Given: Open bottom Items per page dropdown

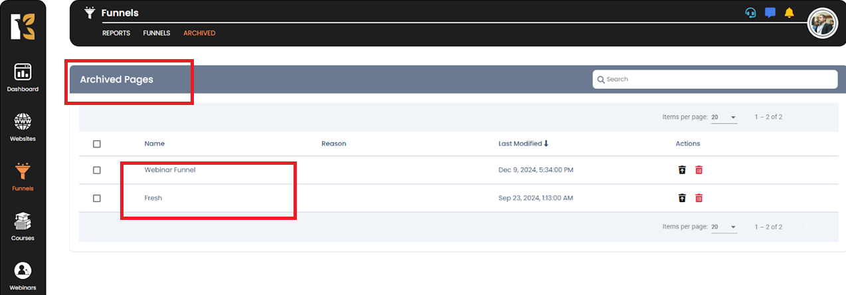Looking at the screenshot, I should pos(724,227).
